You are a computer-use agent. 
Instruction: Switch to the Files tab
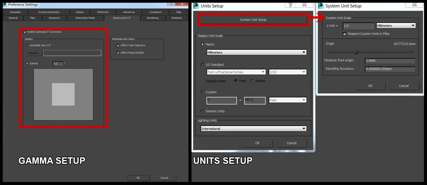click(33, 18)
